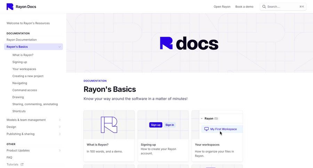Click the Rayon's Basics page heading
This screenshot has width=313, height=168.
(110, 89)
